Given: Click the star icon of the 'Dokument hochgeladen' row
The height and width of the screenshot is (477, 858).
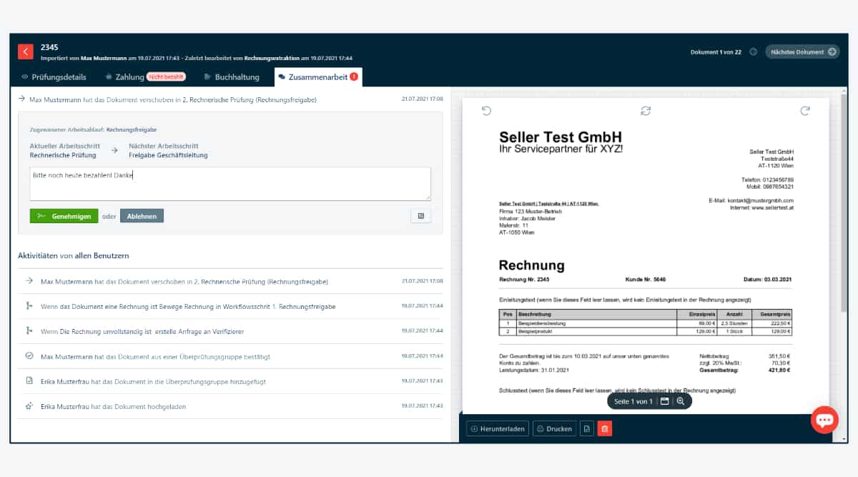Looking at the screenshot, I should tap(29, 406).
